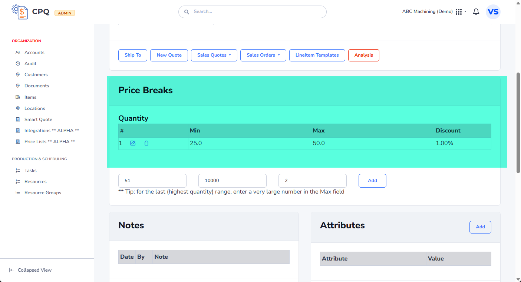The width and height of the screenshot is (521, 282).
Task: Open the apps grid icon
Action: [459, 12]
